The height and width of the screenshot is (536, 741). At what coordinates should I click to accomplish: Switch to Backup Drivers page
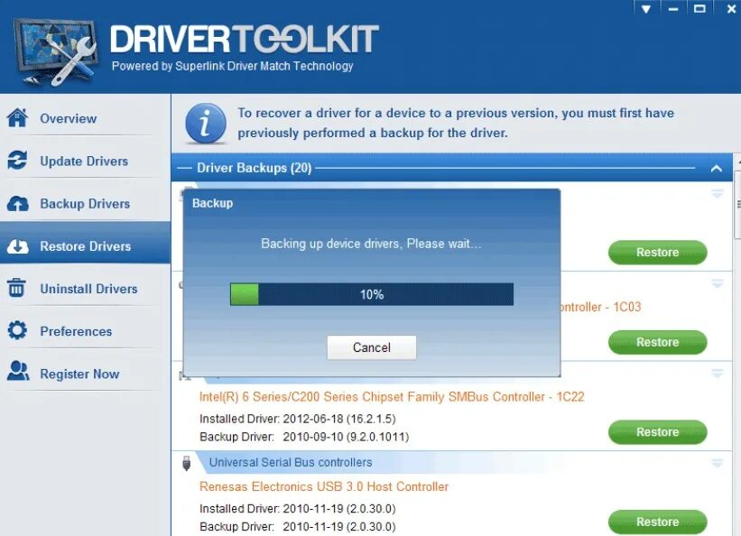click(85, 204)
